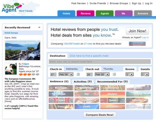Open the Hotel Europa lake photo
156x121 pixels.
[23, 50]
